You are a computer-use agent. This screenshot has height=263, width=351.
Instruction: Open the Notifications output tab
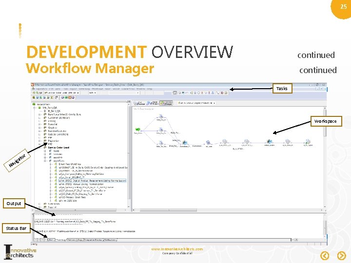[x=110, y=240]
